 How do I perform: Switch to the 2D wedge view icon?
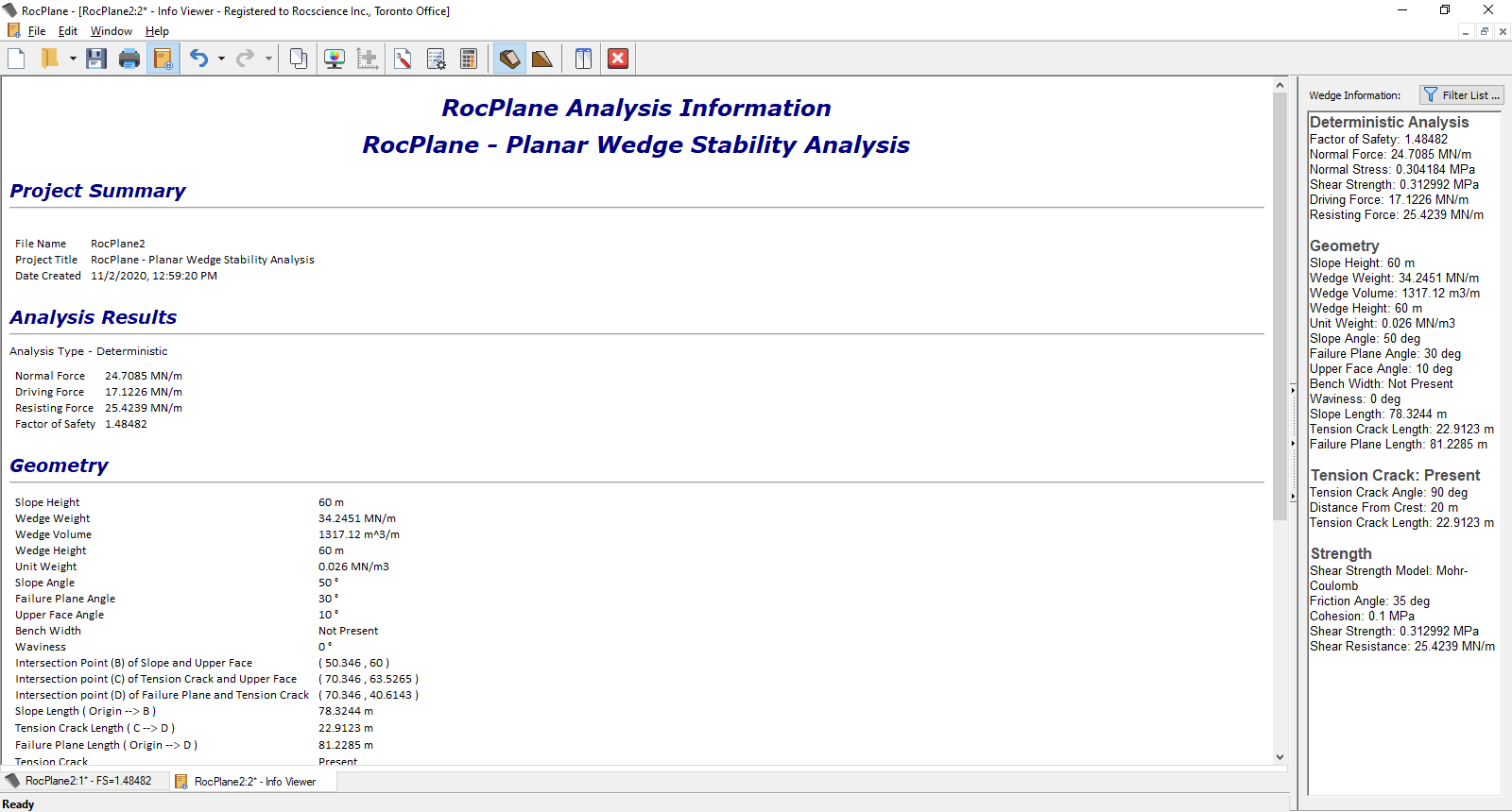(542, 59)
